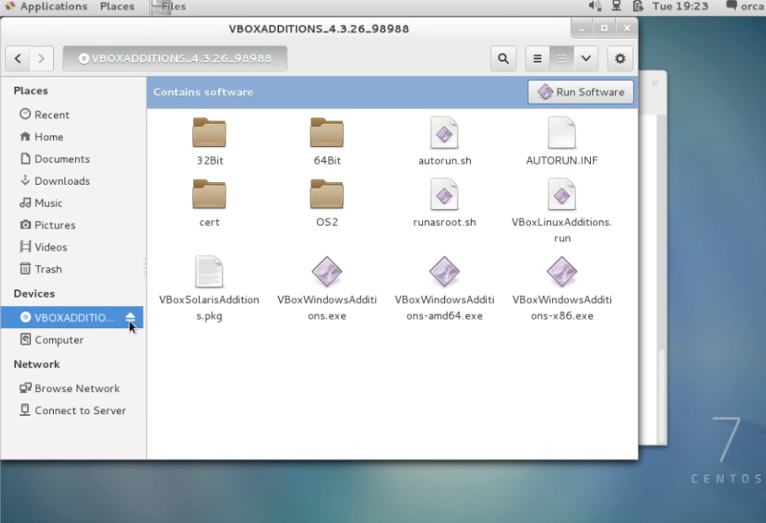Open Computer in sidebar
Screen dimensions: 766x523
[73, 340]
